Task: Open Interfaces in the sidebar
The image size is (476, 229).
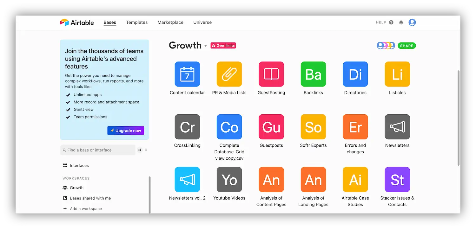Action: pyautogui.click(x=76, y=165)
